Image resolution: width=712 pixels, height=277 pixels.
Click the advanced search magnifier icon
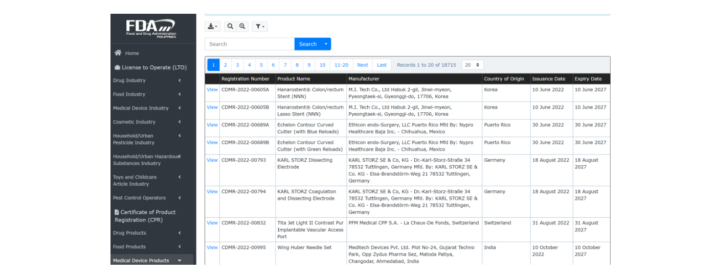pos(242,27)
